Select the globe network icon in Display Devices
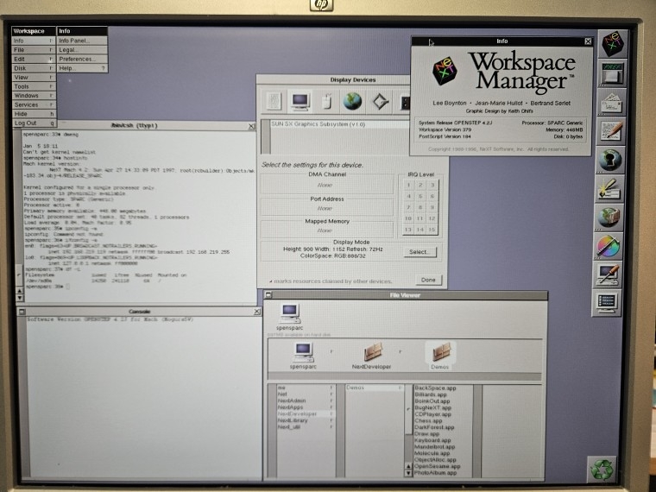The width and height of the screenshot is (656, 492). coord(352,102)
